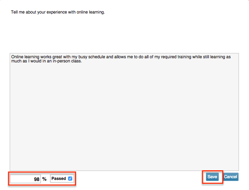Click the Save button

pyautogui.click(x=212, y=177)
